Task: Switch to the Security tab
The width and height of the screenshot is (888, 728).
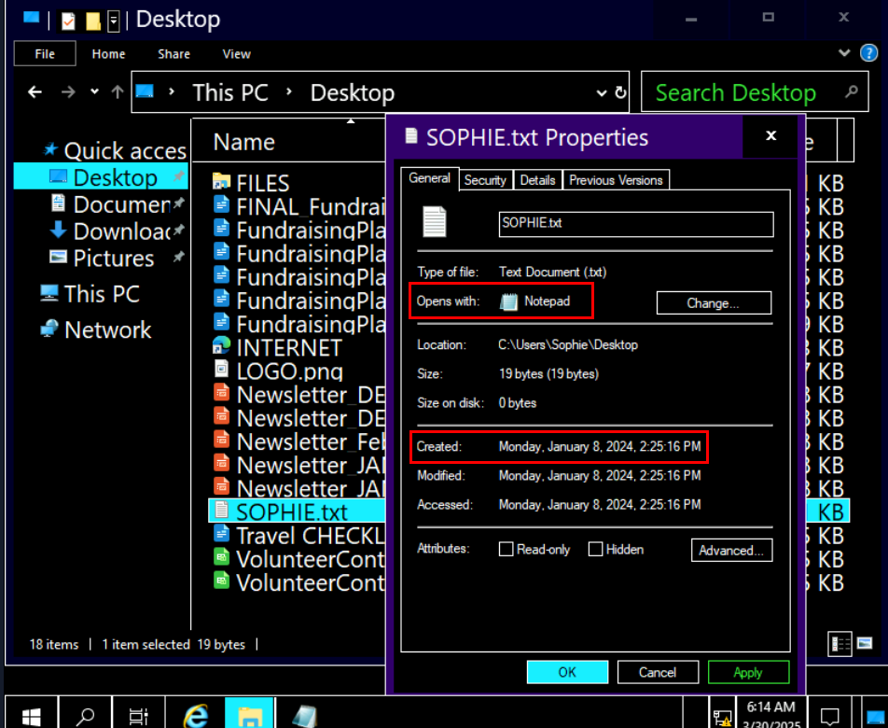Action: tap(485, 180)
